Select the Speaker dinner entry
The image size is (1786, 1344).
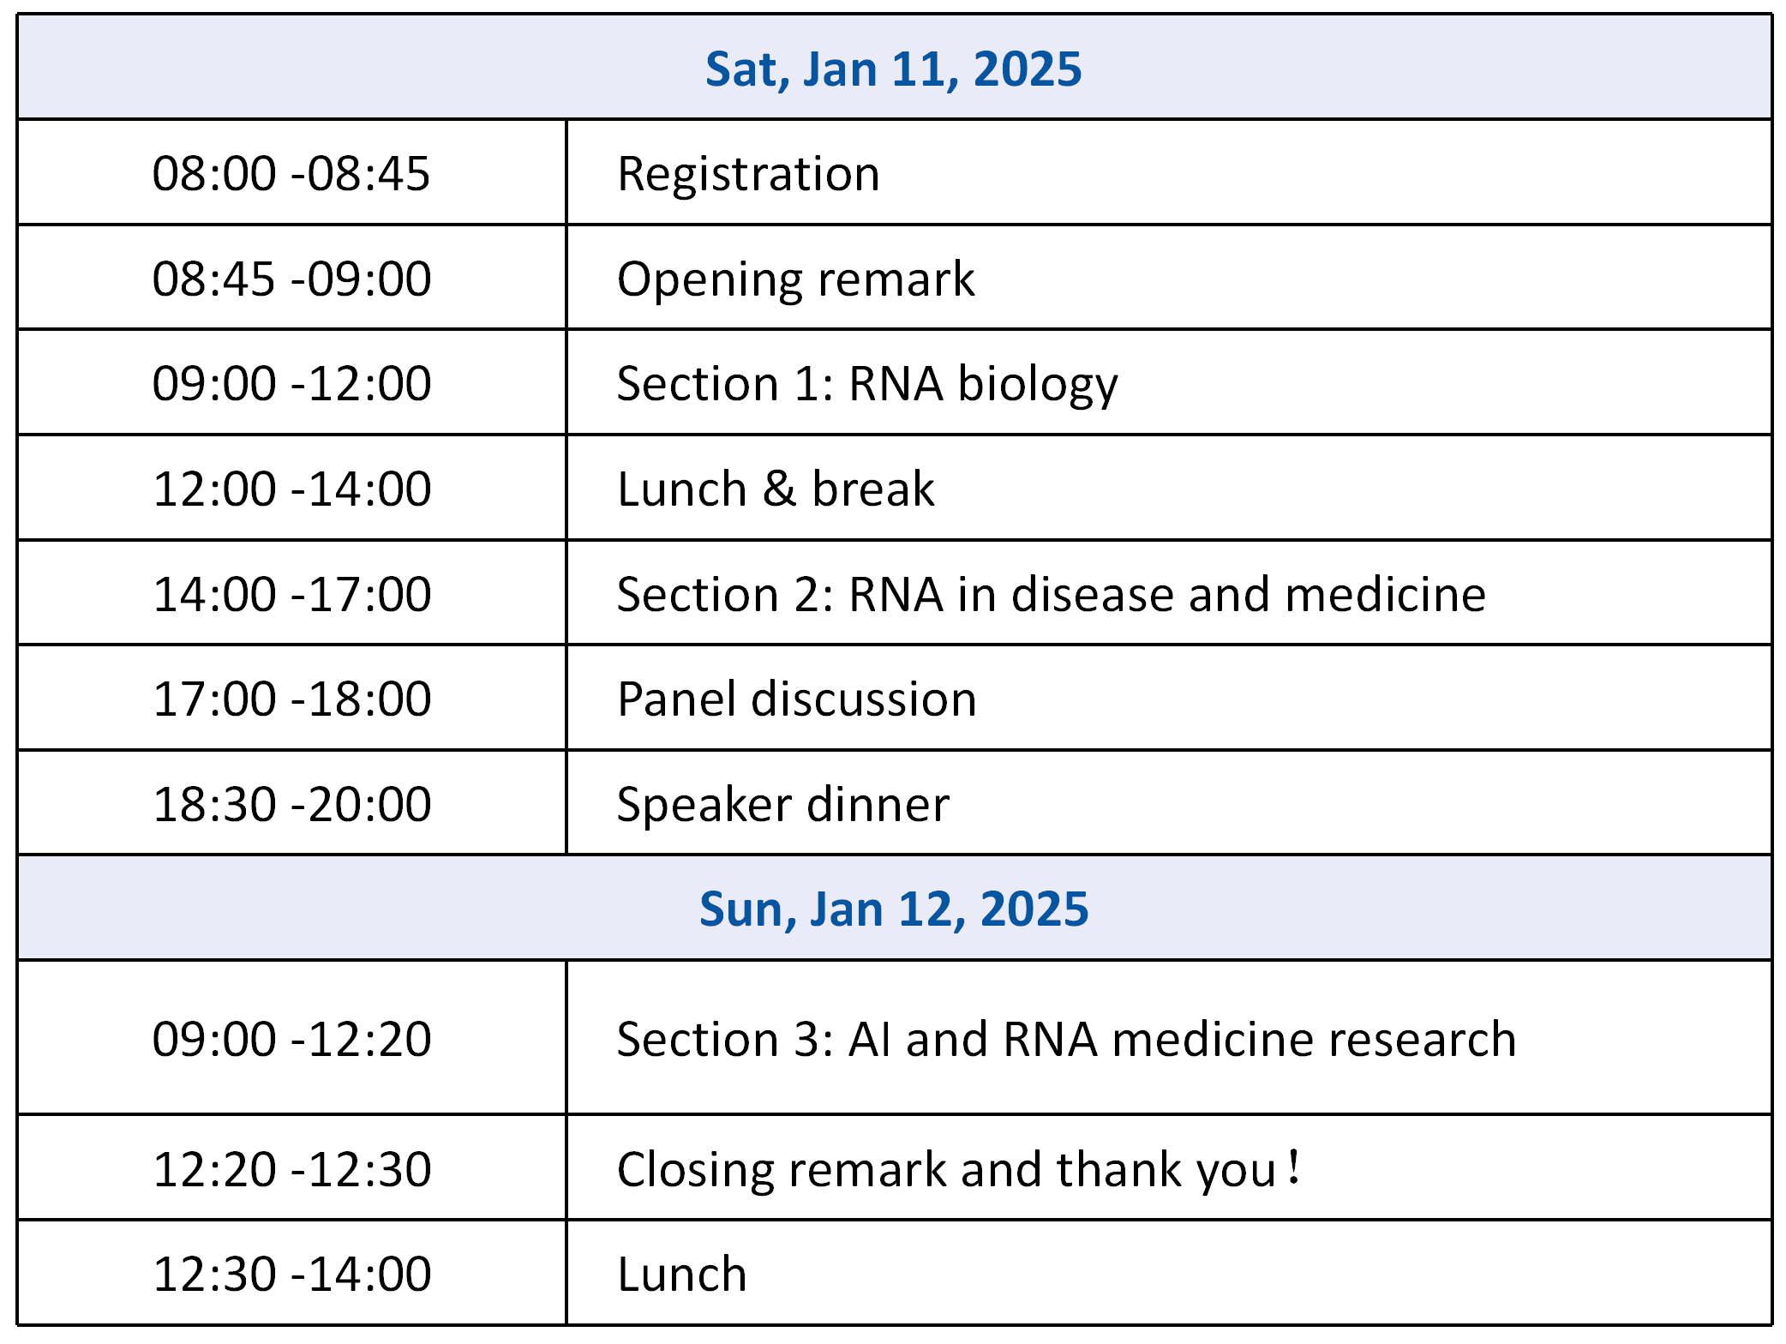pos(1169,803)
